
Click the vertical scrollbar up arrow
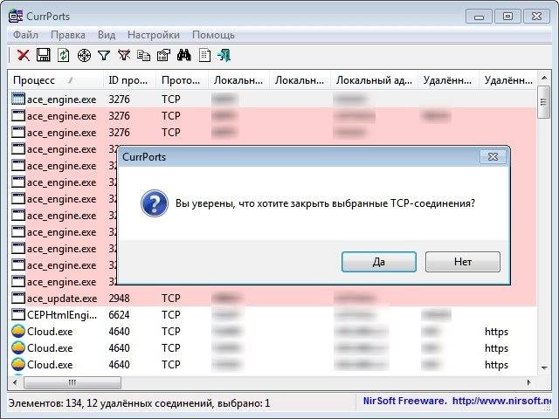(544, 78)
